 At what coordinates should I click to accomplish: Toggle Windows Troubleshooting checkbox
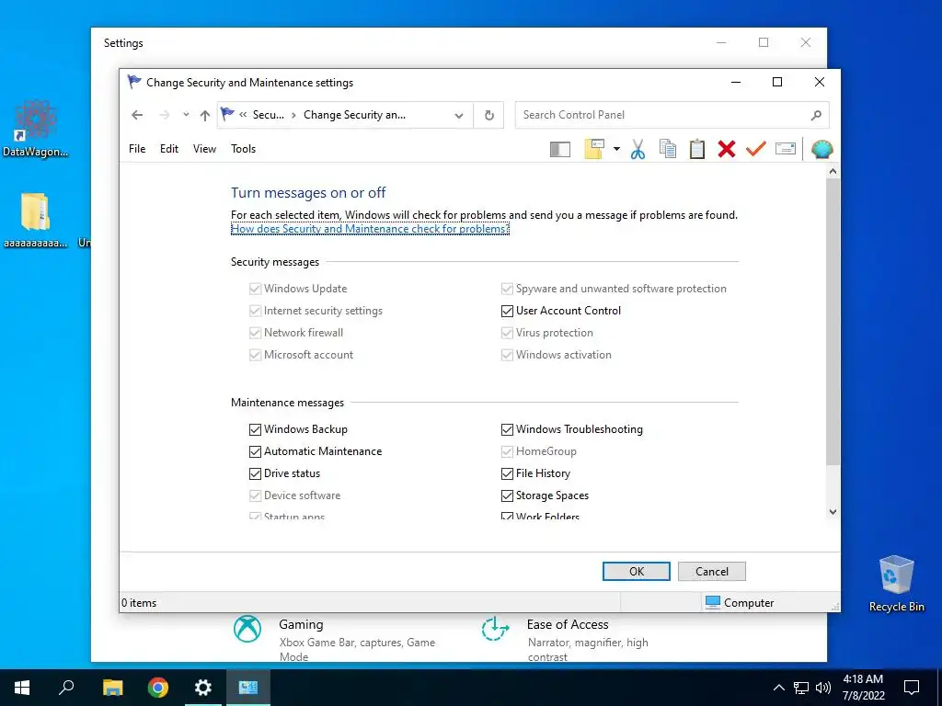[507, 429]
